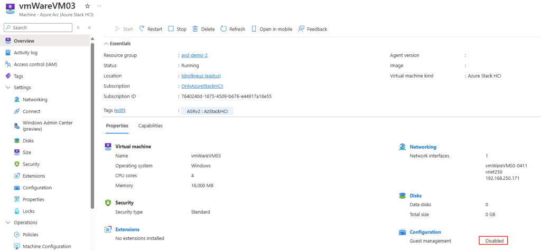The height and width of the screenshot is (251, 541).
Task: Click the Access control (IAM) people icon
Action: click(8, 64)
